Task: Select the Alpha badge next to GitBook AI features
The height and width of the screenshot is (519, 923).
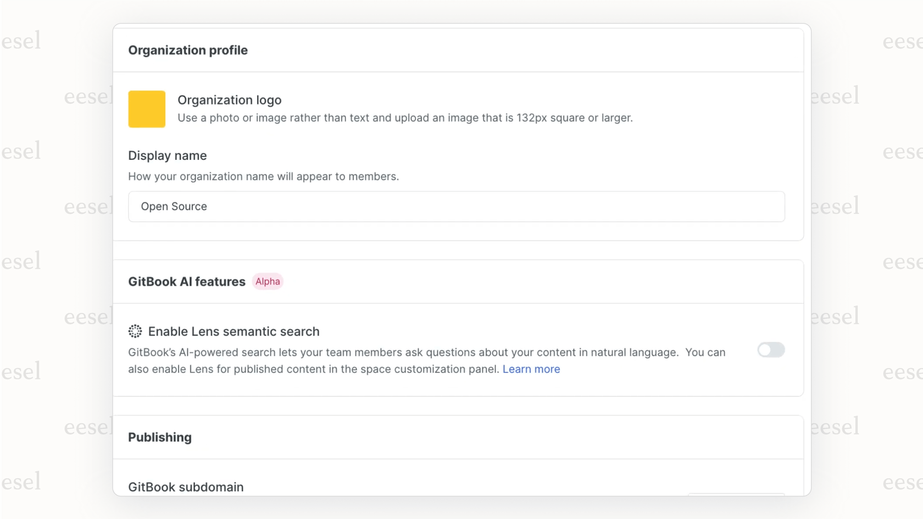Action: pos(268,281)
